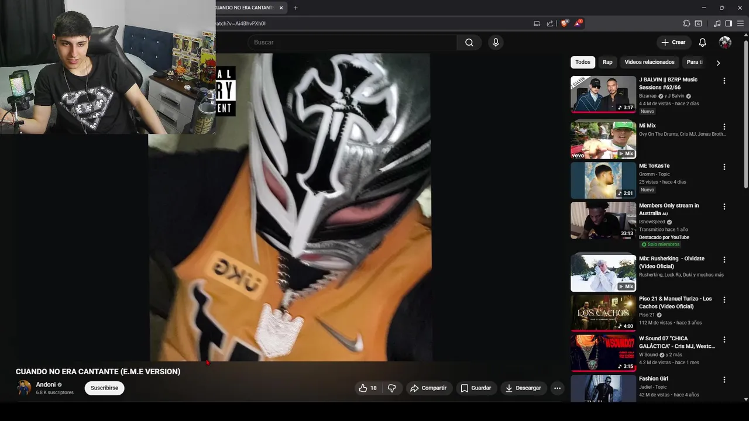Open the tab search icon in browser toolbar

tap(698, 23)
